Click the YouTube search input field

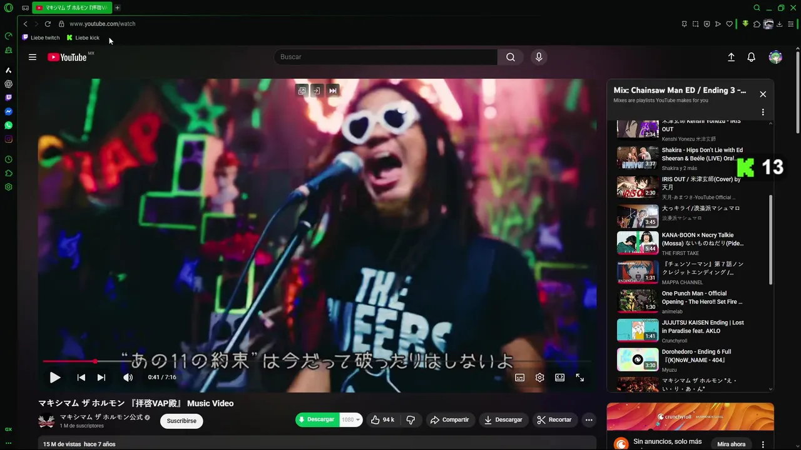click(385, 57)
